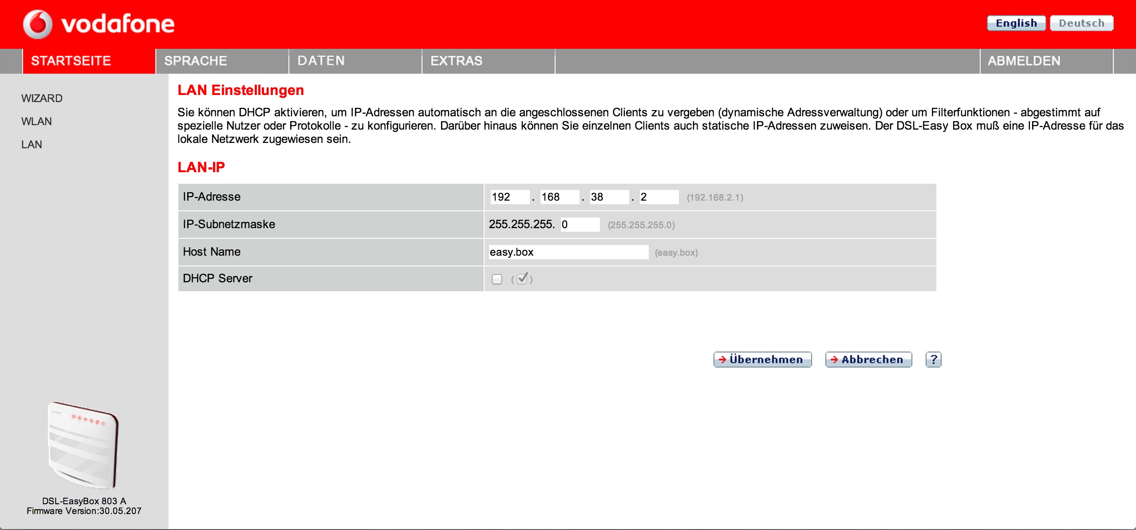Select the Deutsch language button
Screen dimensions: 1136x530
(x=1081, y=23)
